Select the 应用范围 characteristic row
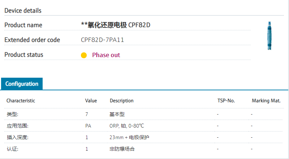289x159 pixels. point(17,126)
